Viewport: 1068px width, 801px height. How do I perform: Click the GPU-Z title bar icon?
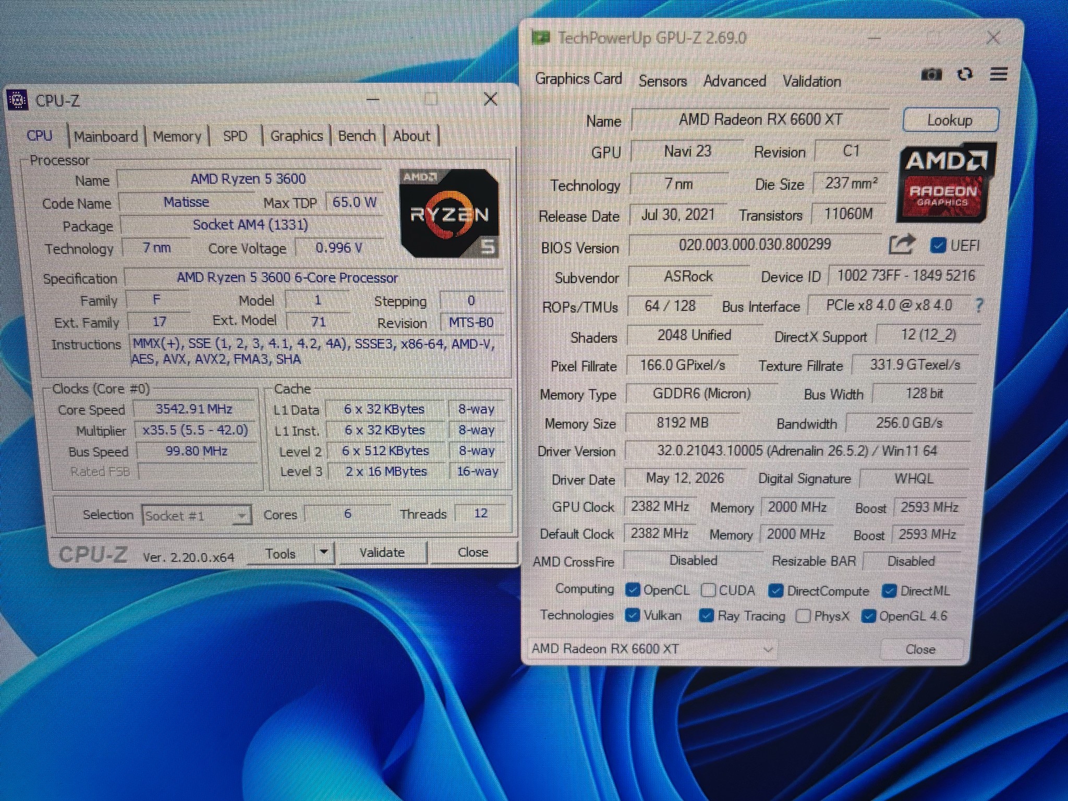(540, 37)
